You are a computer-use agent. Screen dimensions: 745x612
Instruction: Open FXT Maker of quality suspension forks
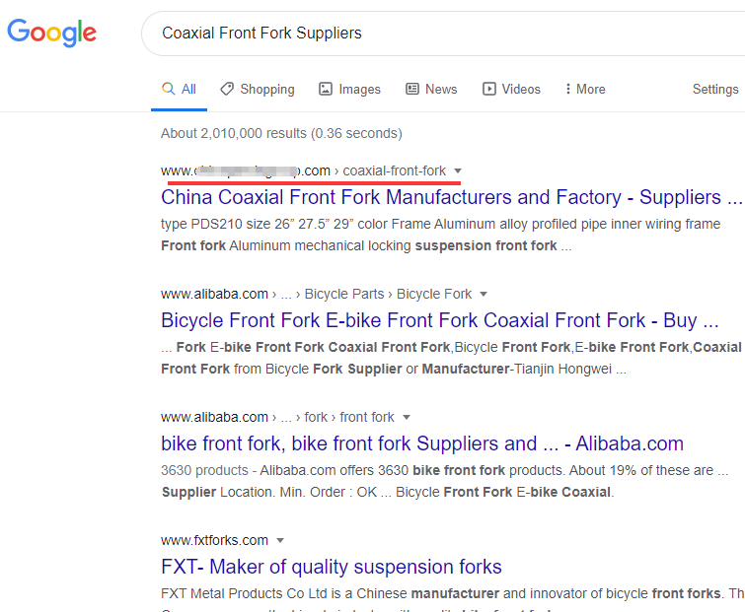[332, 567]
